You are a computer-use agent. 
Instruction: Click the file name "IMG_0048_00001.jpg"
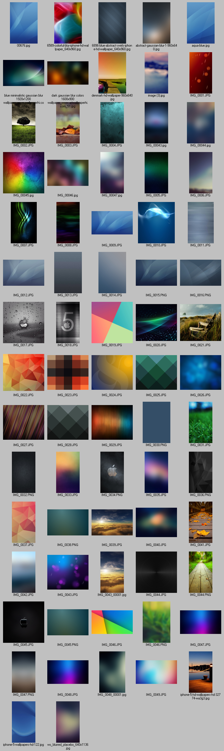pyautogui.click(x=112, y=694)
